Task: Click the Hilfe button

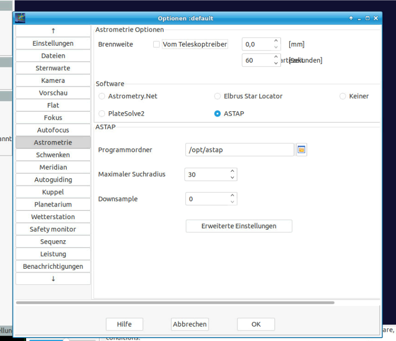Action: point(124,324)
